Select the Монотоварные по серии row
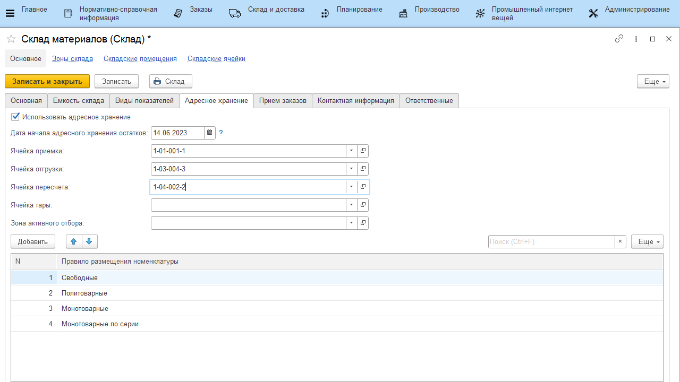This screenshot has height=382, width=680. (100, 324)
